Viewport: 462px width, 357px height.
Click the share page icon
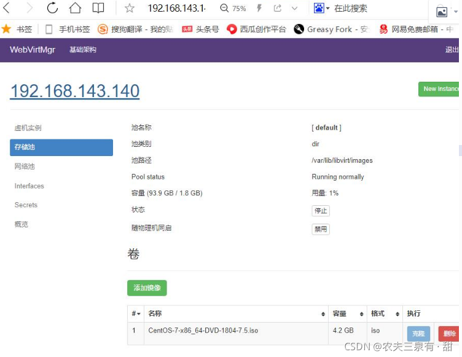coord(278,8)
